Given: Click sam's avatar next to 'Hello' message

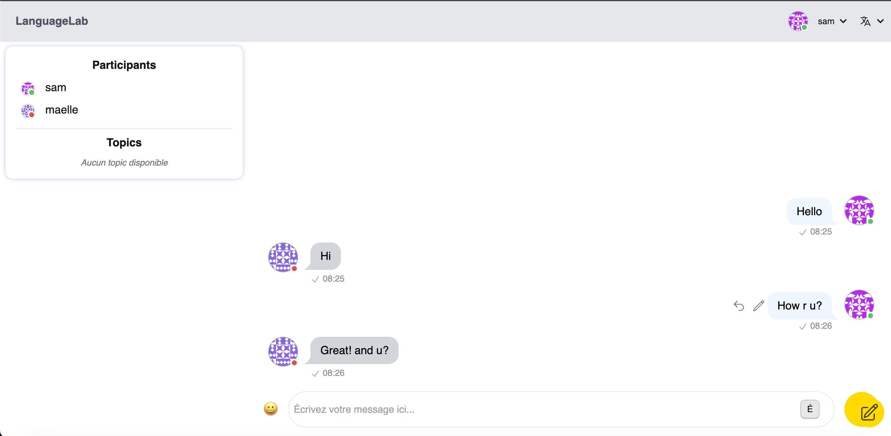Looking at the screenshot, I should pos(859,210).
